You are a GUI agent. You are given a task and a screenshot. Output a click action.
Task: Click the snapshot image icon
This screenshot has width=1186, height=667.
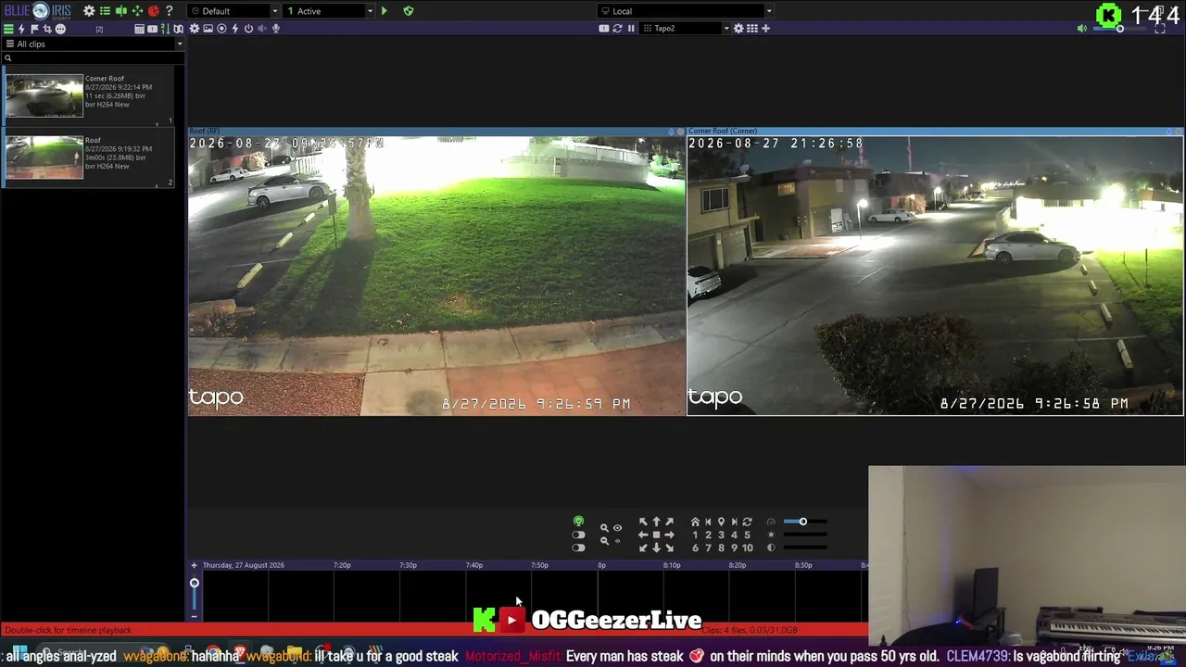point(208,29)
